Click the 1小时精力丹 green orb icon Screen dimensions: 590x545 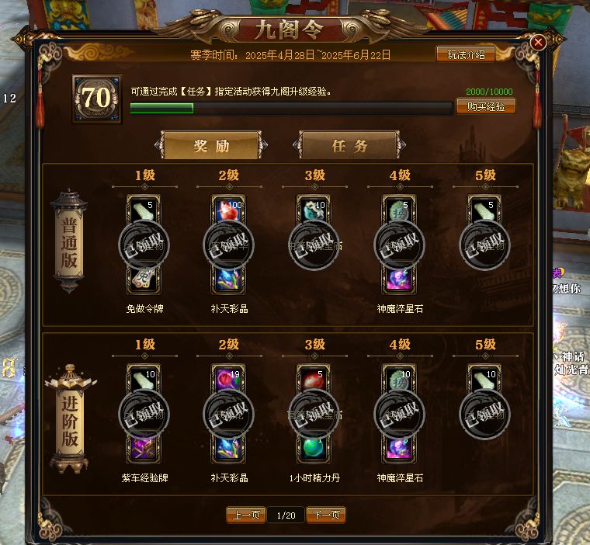(x=314, y=449)
